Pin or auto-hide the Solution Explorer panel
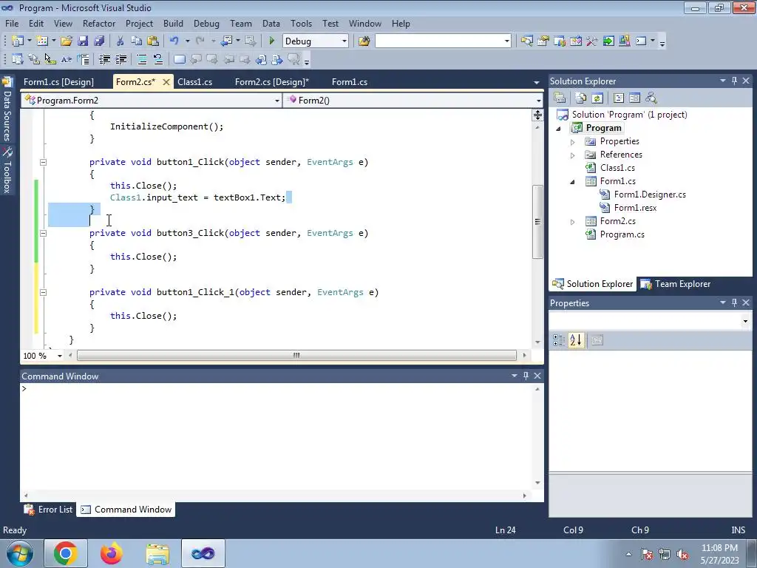Image resolution: width=757 pixels, height=568 pixels. click(x=734, y=81)
